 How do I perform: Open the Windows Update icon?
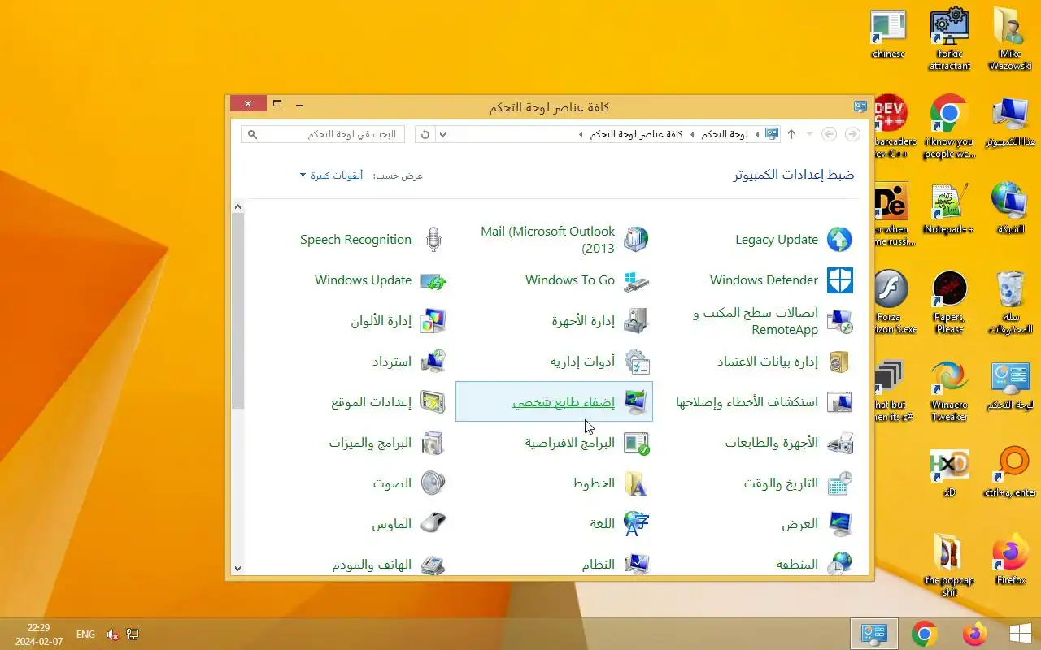pos(433,281)
